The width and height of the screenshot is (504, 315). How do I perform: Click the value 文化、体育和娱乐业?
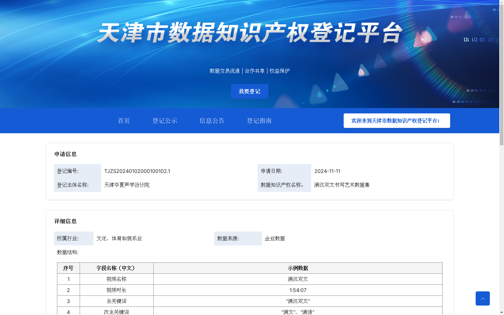(119, 238)
